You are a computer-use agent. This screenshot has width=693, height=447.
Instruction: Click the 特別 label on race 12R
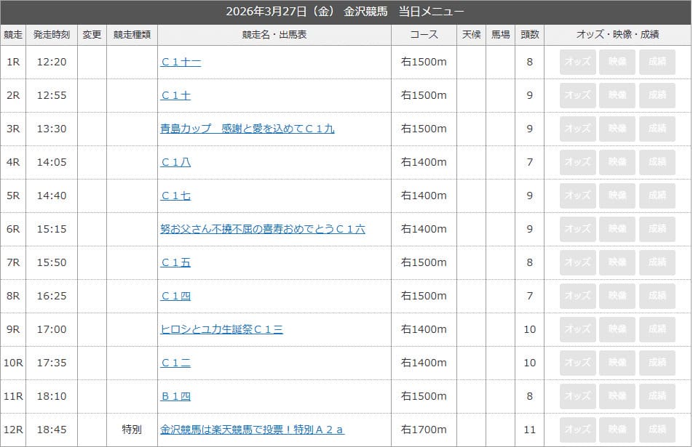coord(130,430)
